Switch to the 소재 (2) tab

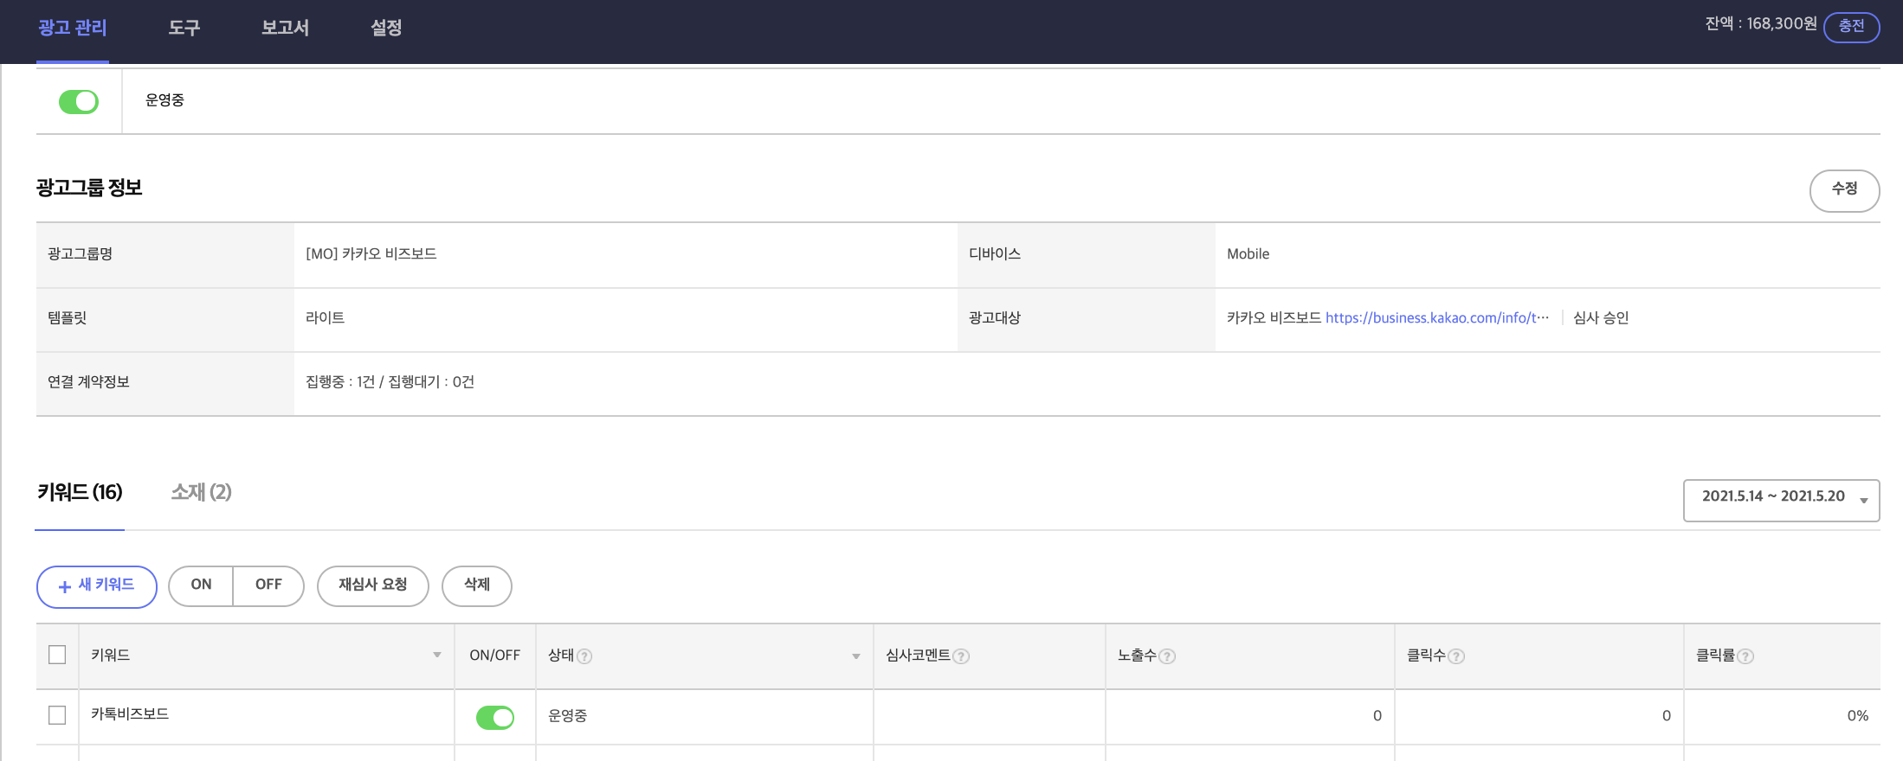[201, 492]
